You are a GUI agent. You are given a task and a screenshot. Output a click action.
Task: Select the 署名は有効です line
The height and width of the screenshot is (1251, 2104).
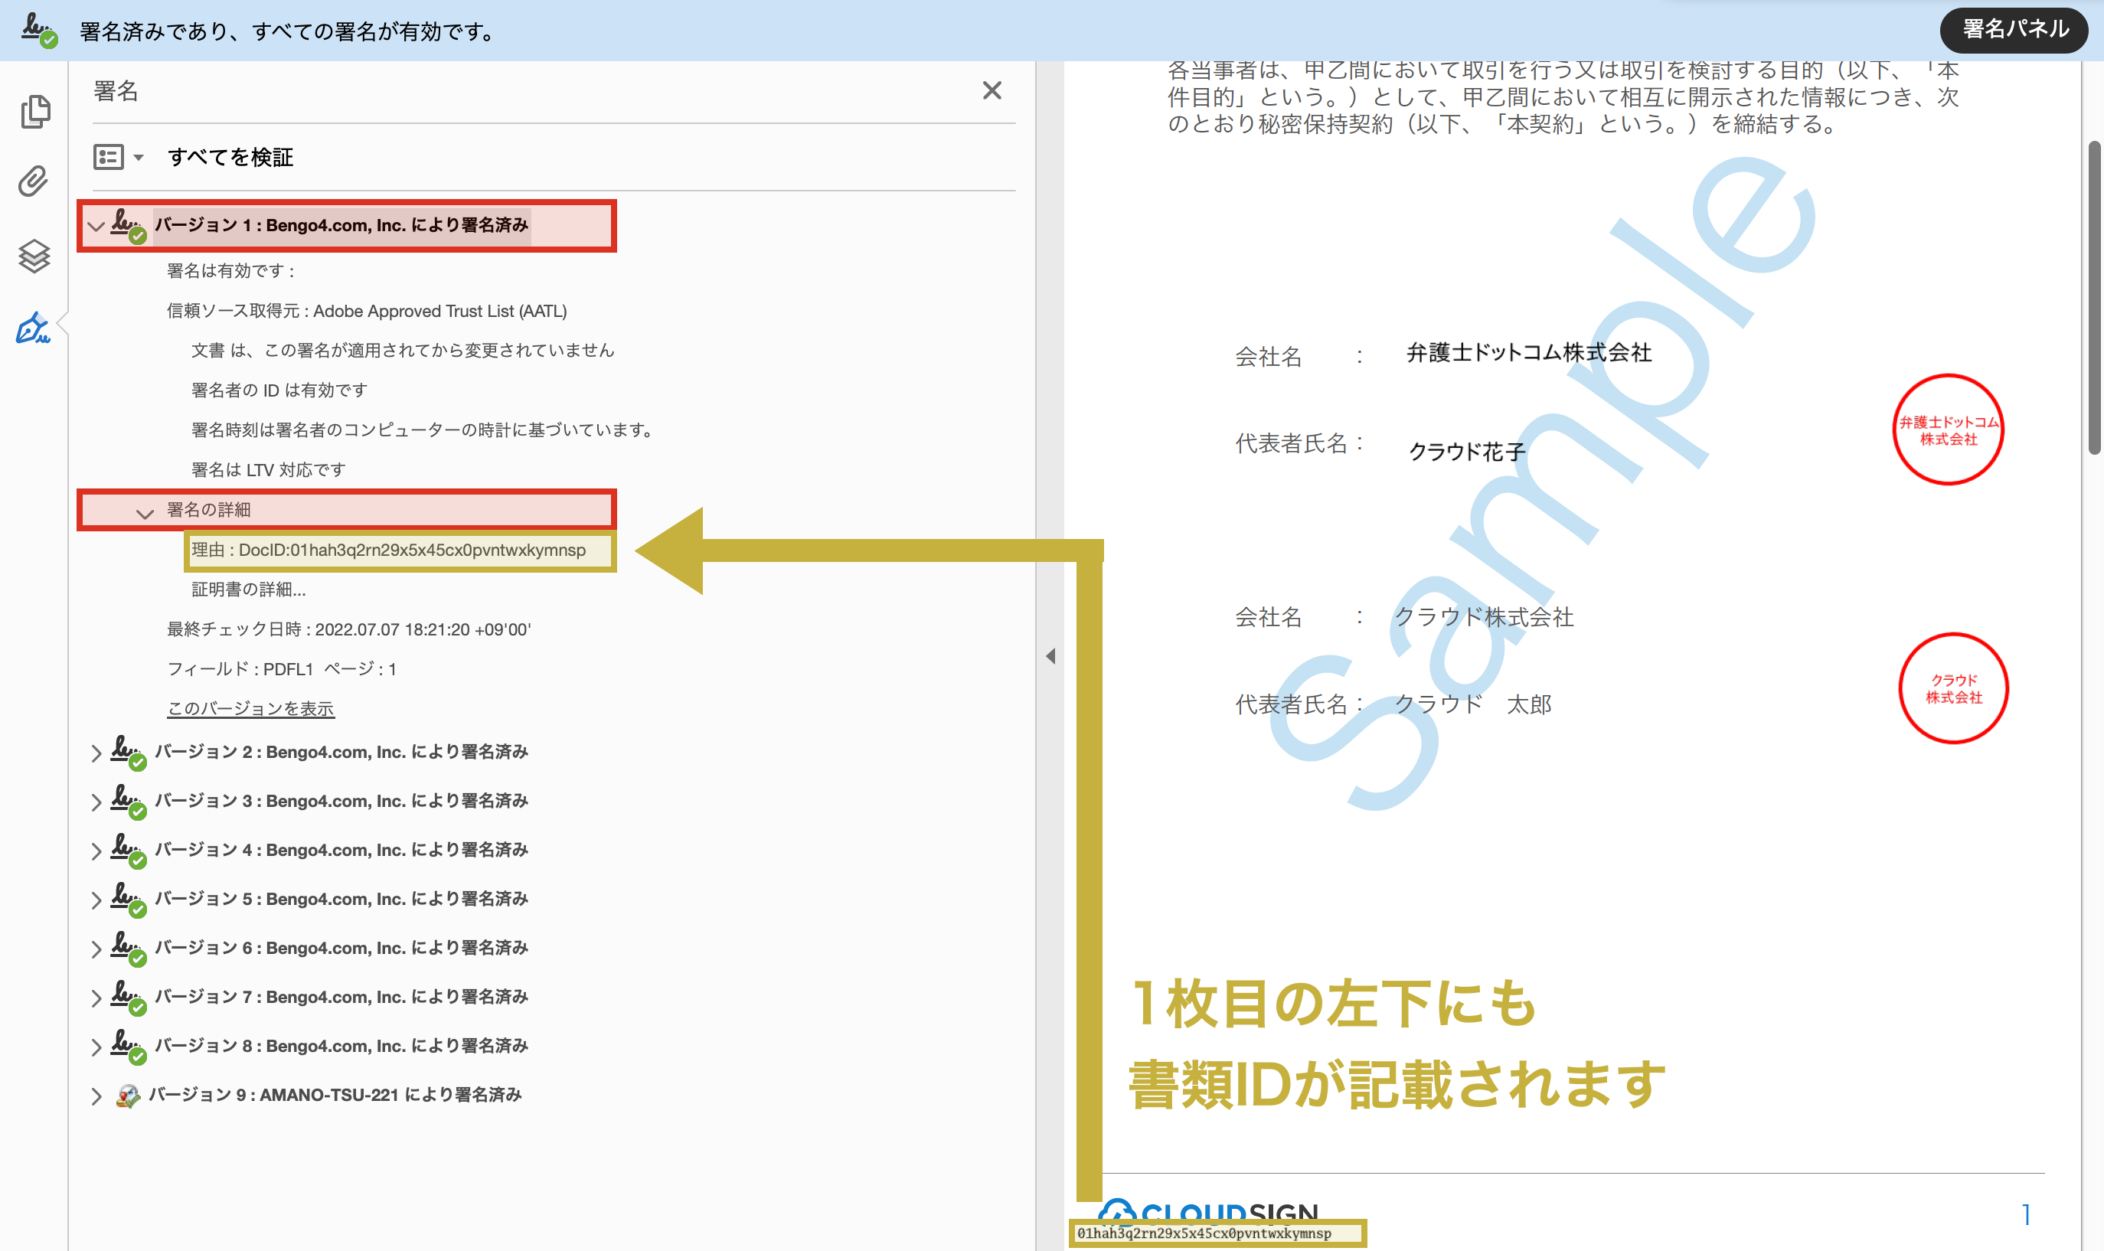tap(230, 270)
